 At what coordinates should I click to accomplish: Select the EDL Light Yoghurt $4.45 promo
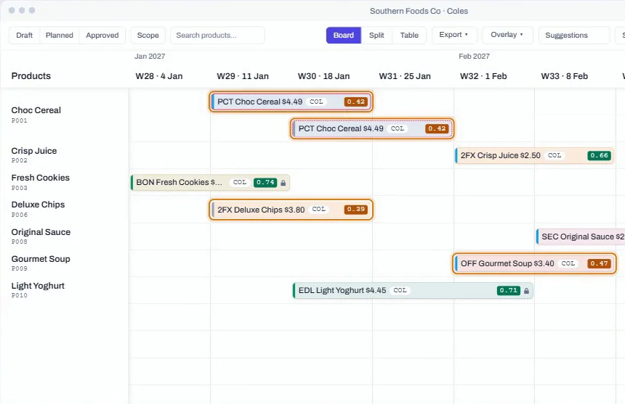[413, 291]
